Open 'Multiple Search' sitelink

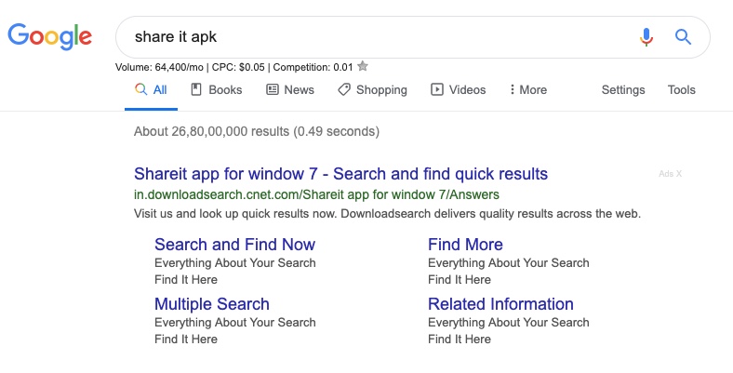point(212,304)
